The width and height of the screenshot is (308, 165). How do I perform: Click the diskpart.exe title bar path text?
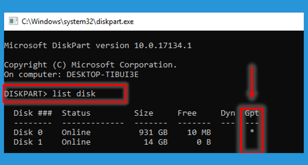(78, 22)
